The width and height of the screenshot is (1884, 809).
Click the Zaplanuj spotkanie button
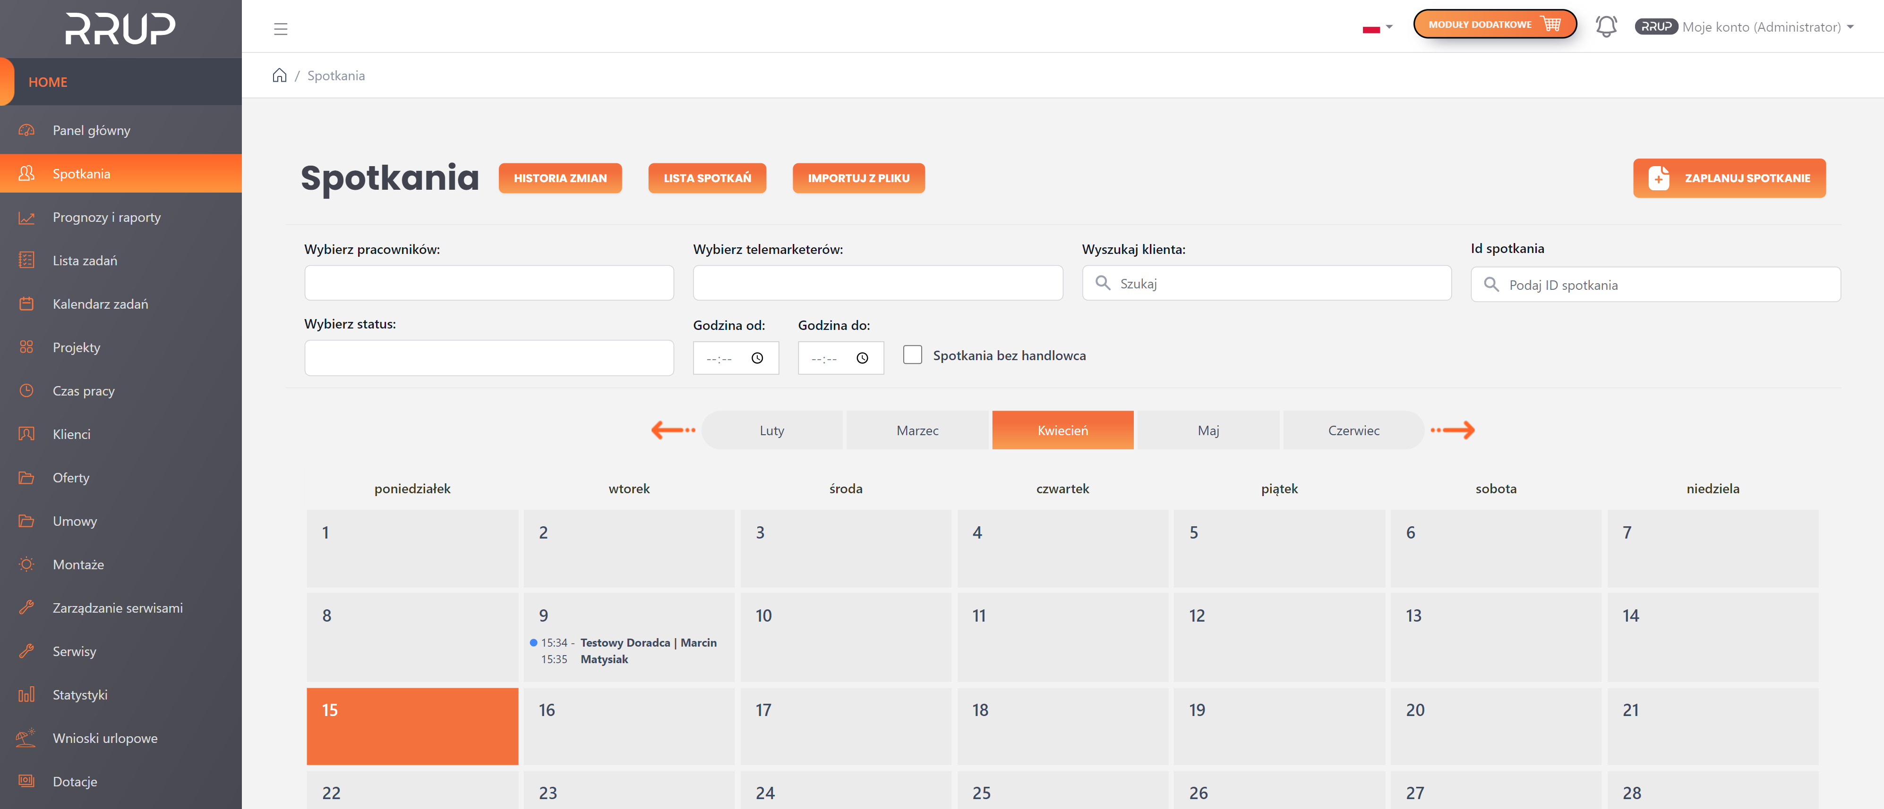click(x=1729, y=178)
